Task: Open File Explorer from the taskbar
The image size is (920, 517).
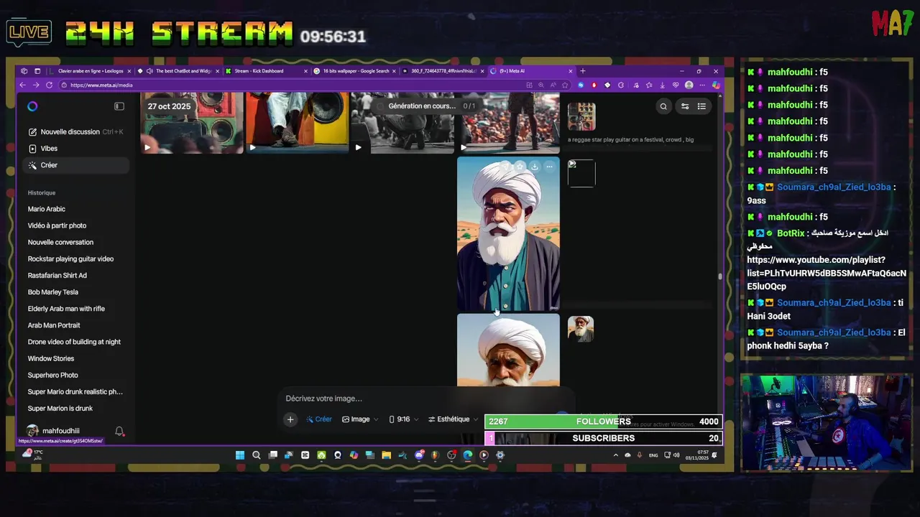Action: (386, 455)
